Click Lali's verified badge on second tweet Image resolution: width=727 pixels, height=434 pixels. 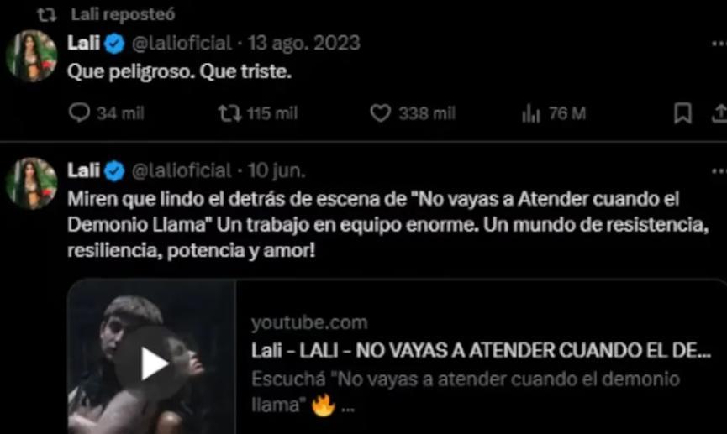click(114, 171)
